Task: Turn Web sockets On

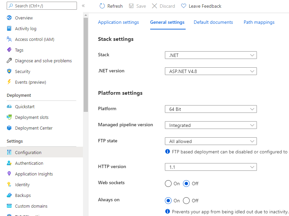Action: (168, 184)
